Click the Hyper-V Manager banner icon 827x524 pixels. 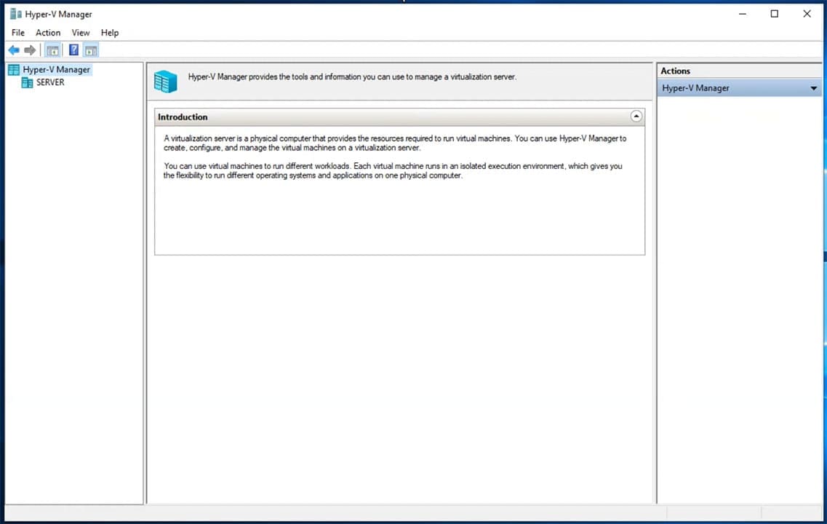(165, 82)
